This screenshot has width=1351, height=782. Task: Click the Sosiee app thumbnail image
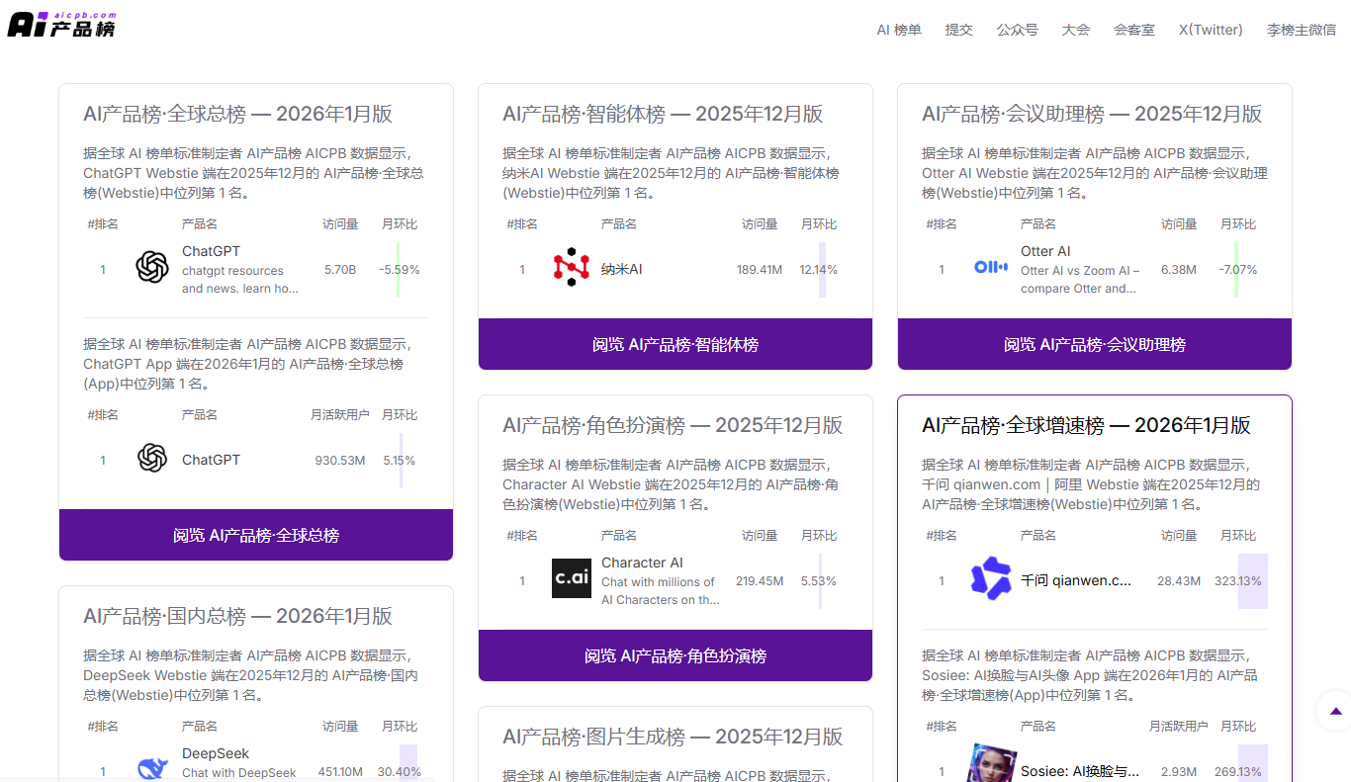[991, 763]
